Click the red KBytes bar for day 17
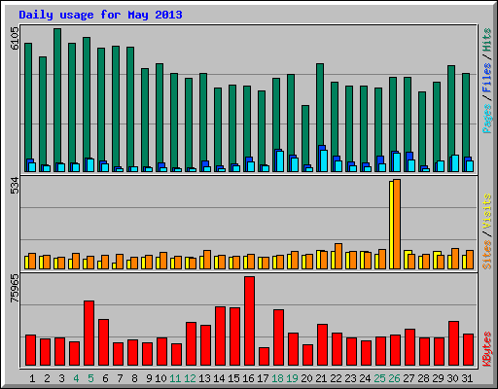This screenshot has height=389, width=498. (x=264, y=357)
